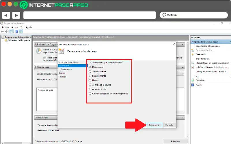Click the left arrow of the tree horizontal scrollbar
This screenshot has width=231, height=144.
tap(2, 143)
